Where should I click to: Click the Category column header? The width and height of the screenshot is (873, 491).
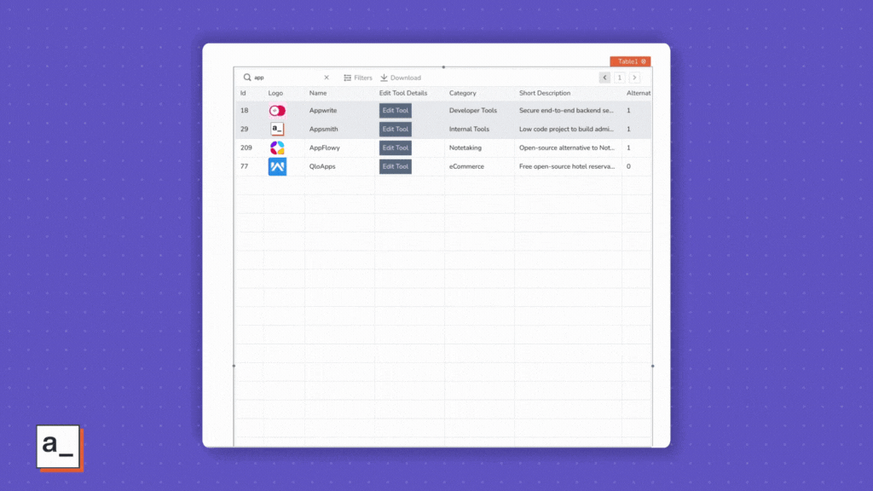(x=463, y=93)
